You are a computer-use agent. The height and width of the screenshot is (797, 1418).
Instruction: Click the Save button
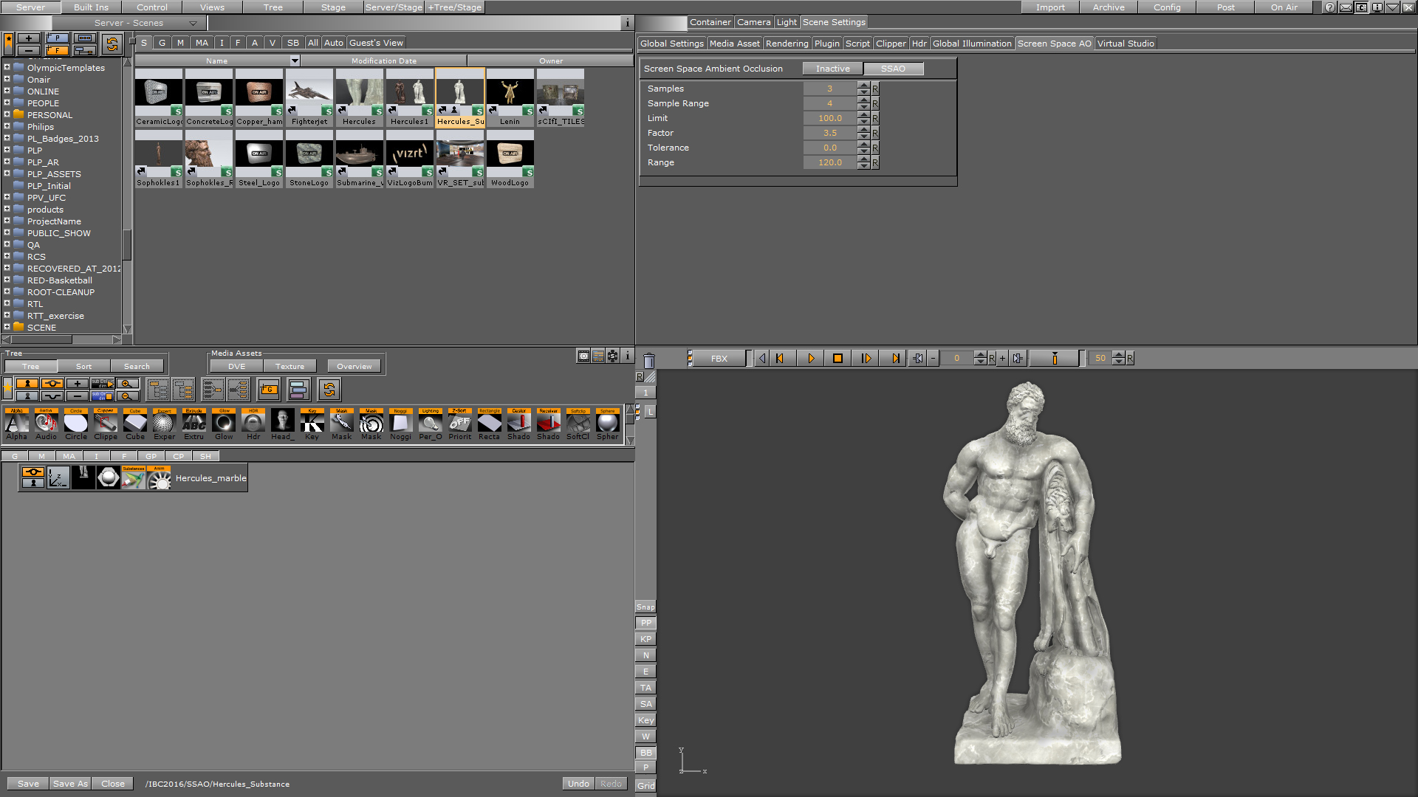(28, 784)
